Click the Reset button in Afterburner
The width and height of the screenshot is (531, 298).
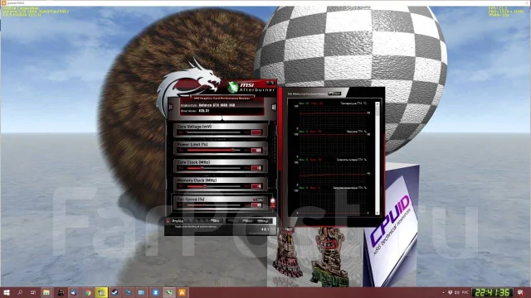pos(248,221)
